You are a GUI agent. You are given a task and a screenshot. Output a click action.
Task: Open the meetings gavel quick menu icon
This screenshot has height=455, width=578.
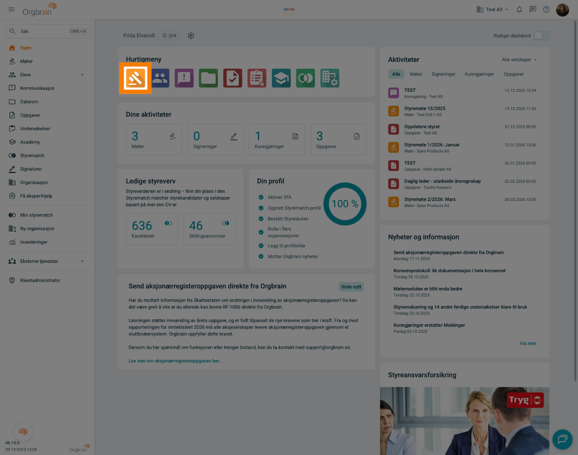[x=136, y=78]
